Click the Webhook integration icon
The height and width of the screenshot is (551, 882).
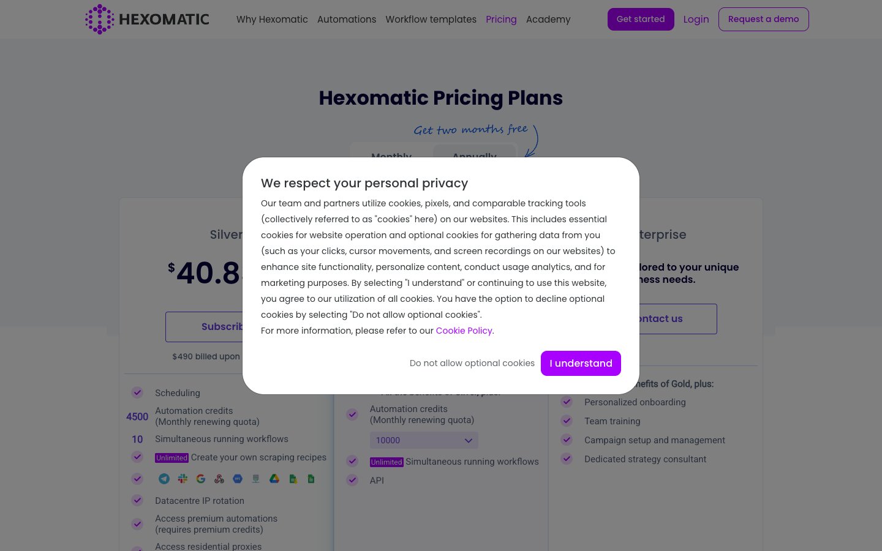(219, 479)
